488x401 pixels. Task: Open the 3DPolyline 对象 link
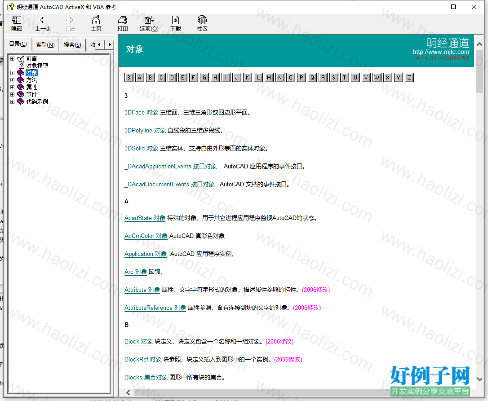tap(145, 130)
